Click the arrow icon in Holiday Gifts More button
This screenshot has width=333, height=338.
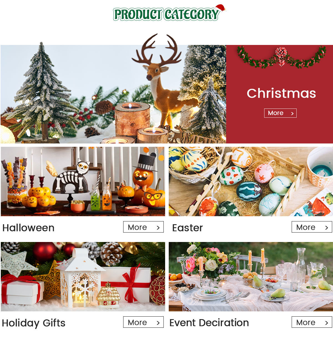[158, 323]
